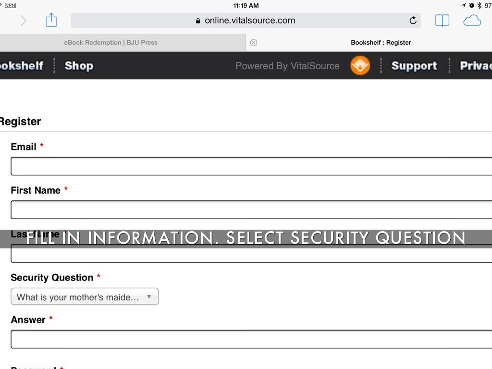Open the Security Question dropdown
The height and width of the screenshot is (369, 492).
point(85,297)
